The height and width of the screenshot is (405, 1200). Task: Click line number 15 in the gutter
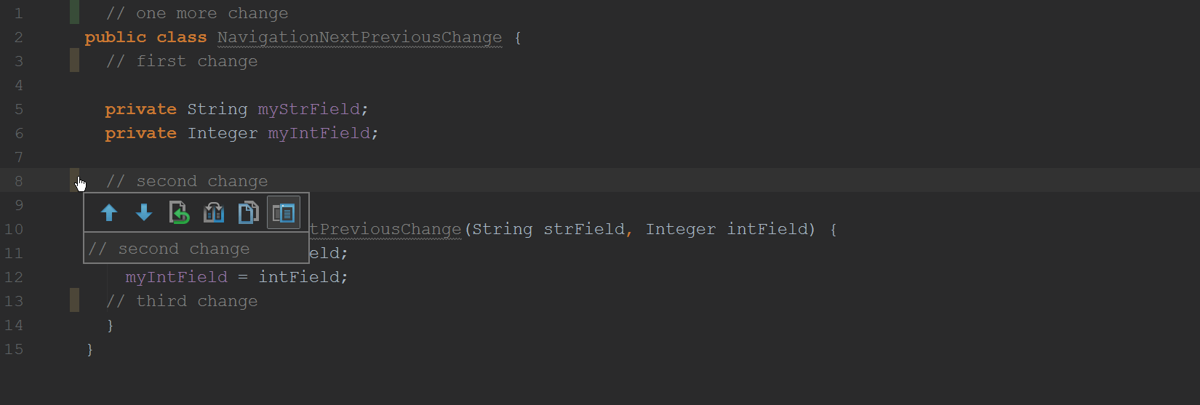(14, 349)
